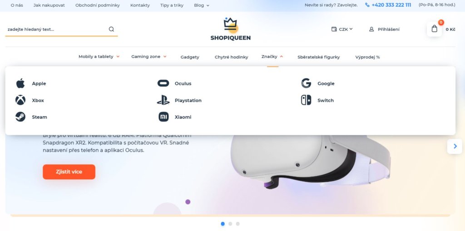Open the Gadgety category
Screen dimensions: 465x231
pyautogui.click(x=190, y=57)
